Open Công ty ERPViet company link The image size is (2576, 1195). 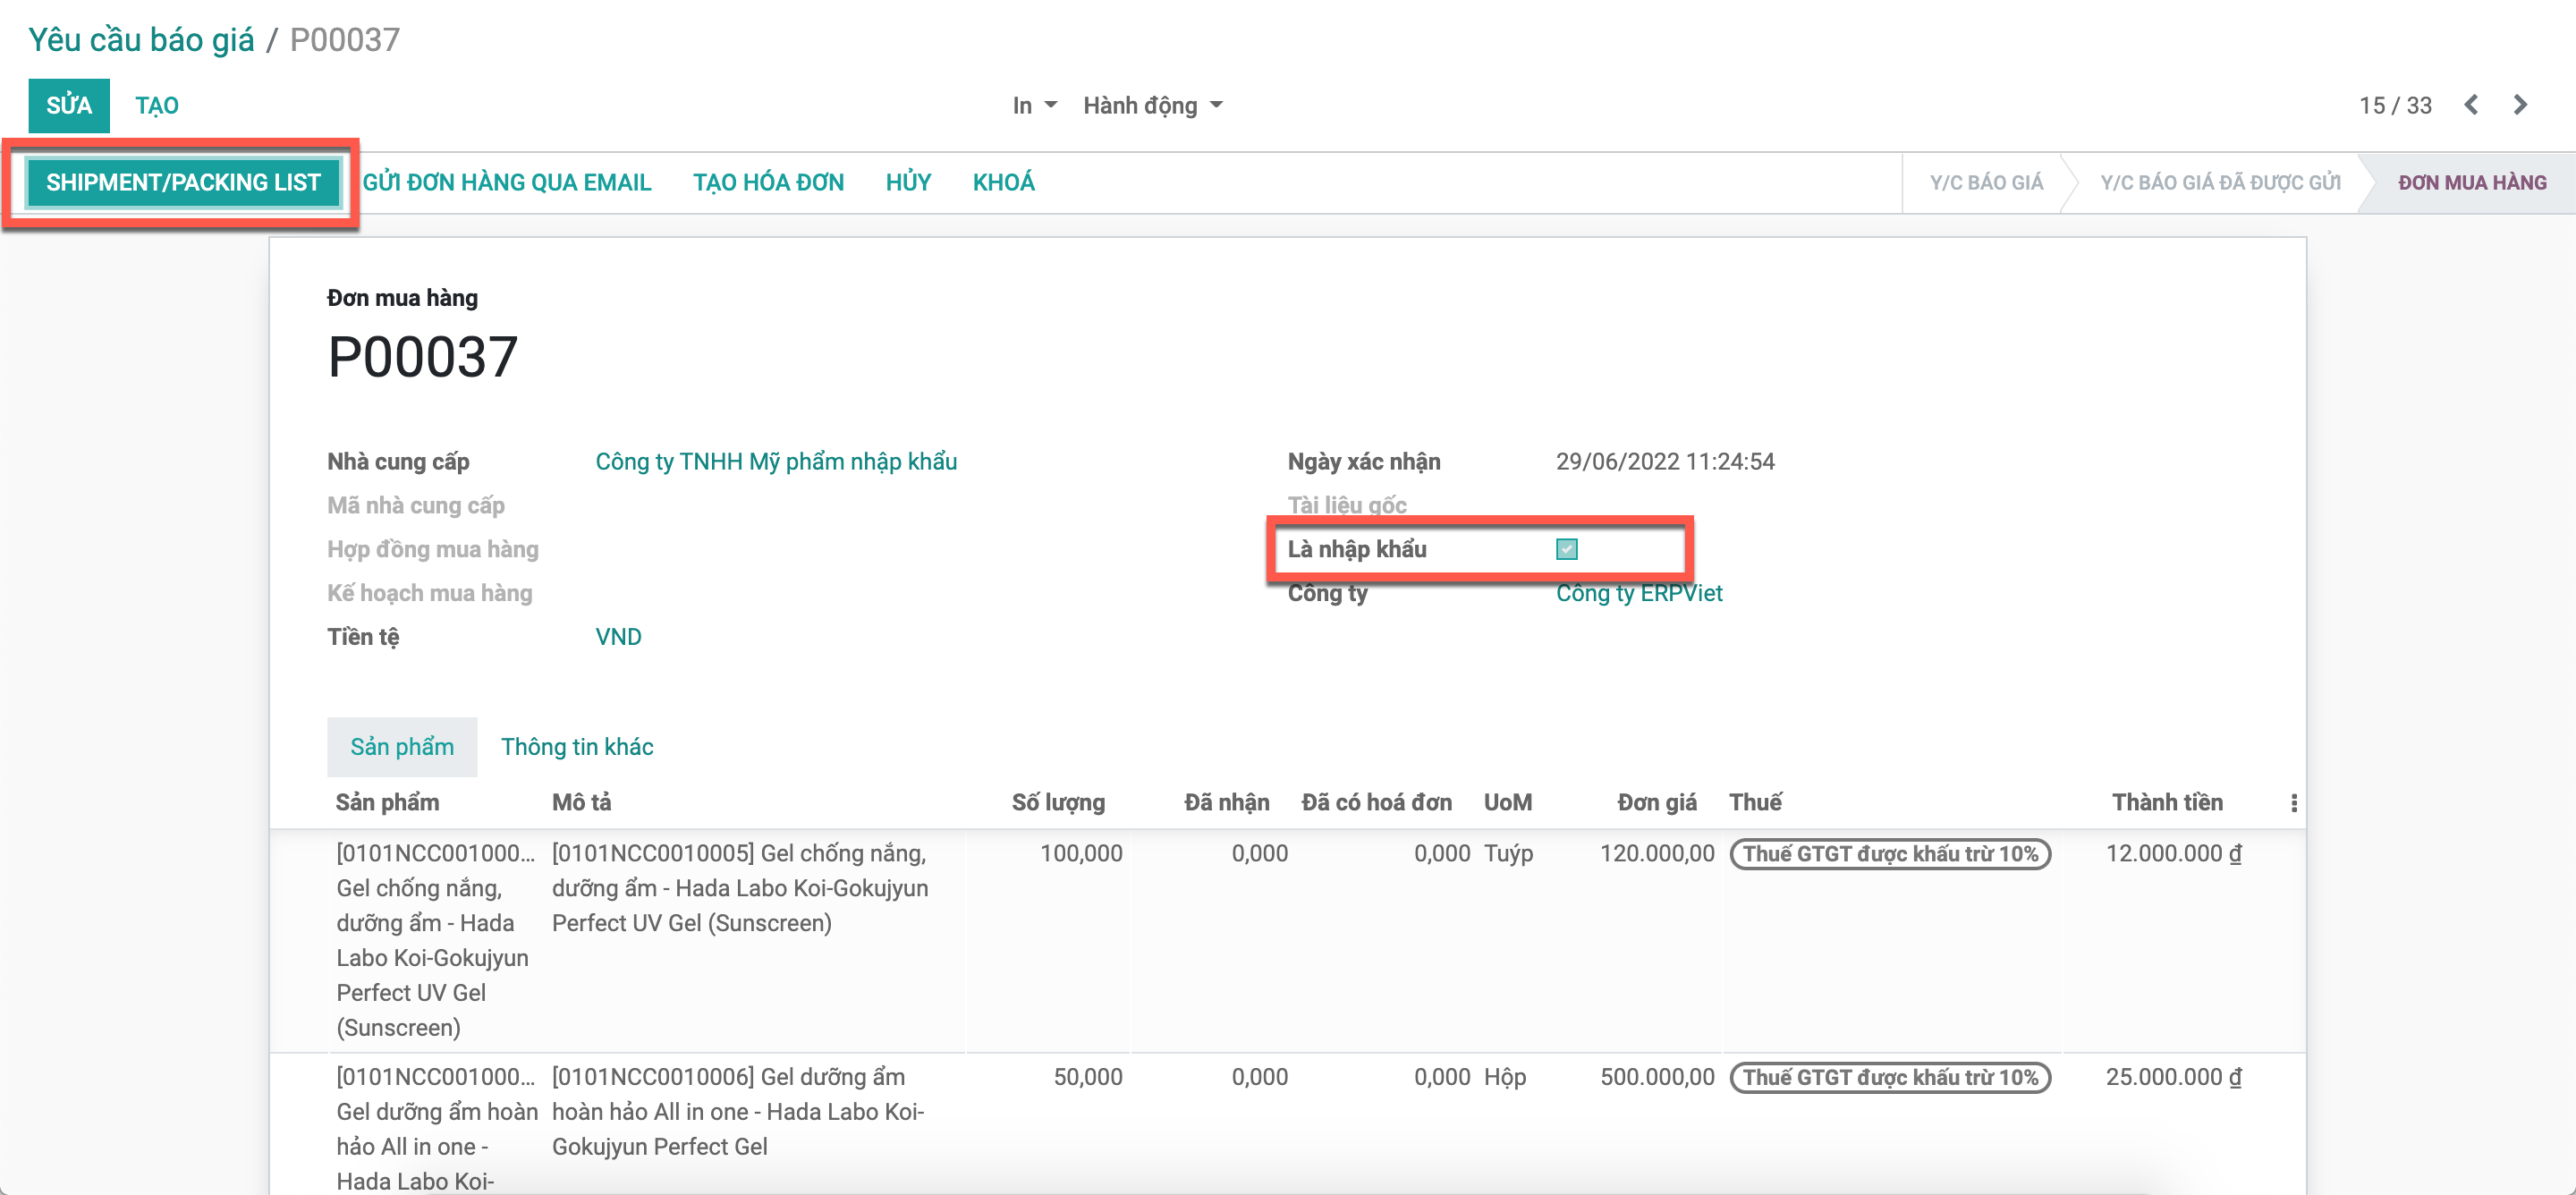tap(1639, 594)
